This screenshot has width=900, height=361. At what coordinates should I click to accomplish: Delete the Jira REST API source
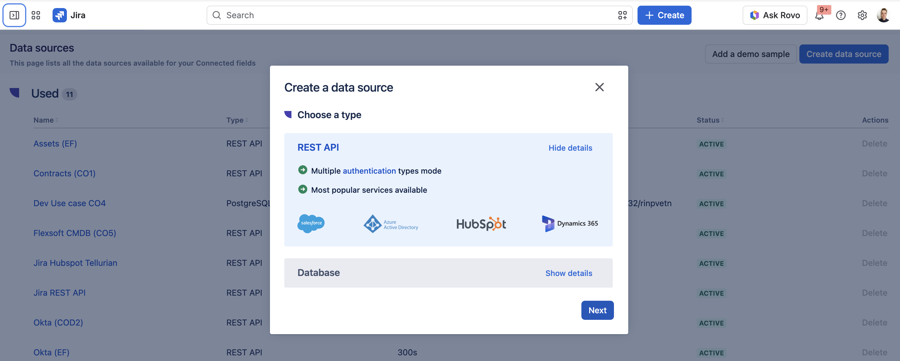(x=875, y=293)
